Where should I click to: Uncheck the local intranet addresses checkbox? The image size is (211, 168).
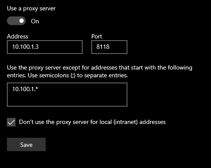(x=11, y=122)
